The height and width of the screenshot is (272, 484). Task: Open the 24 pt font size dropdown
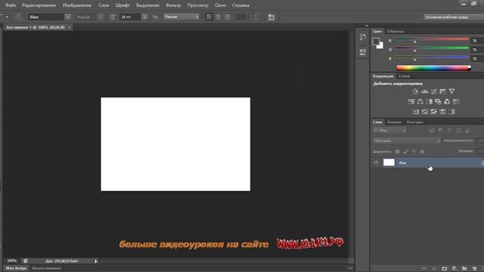coord(144,17)
